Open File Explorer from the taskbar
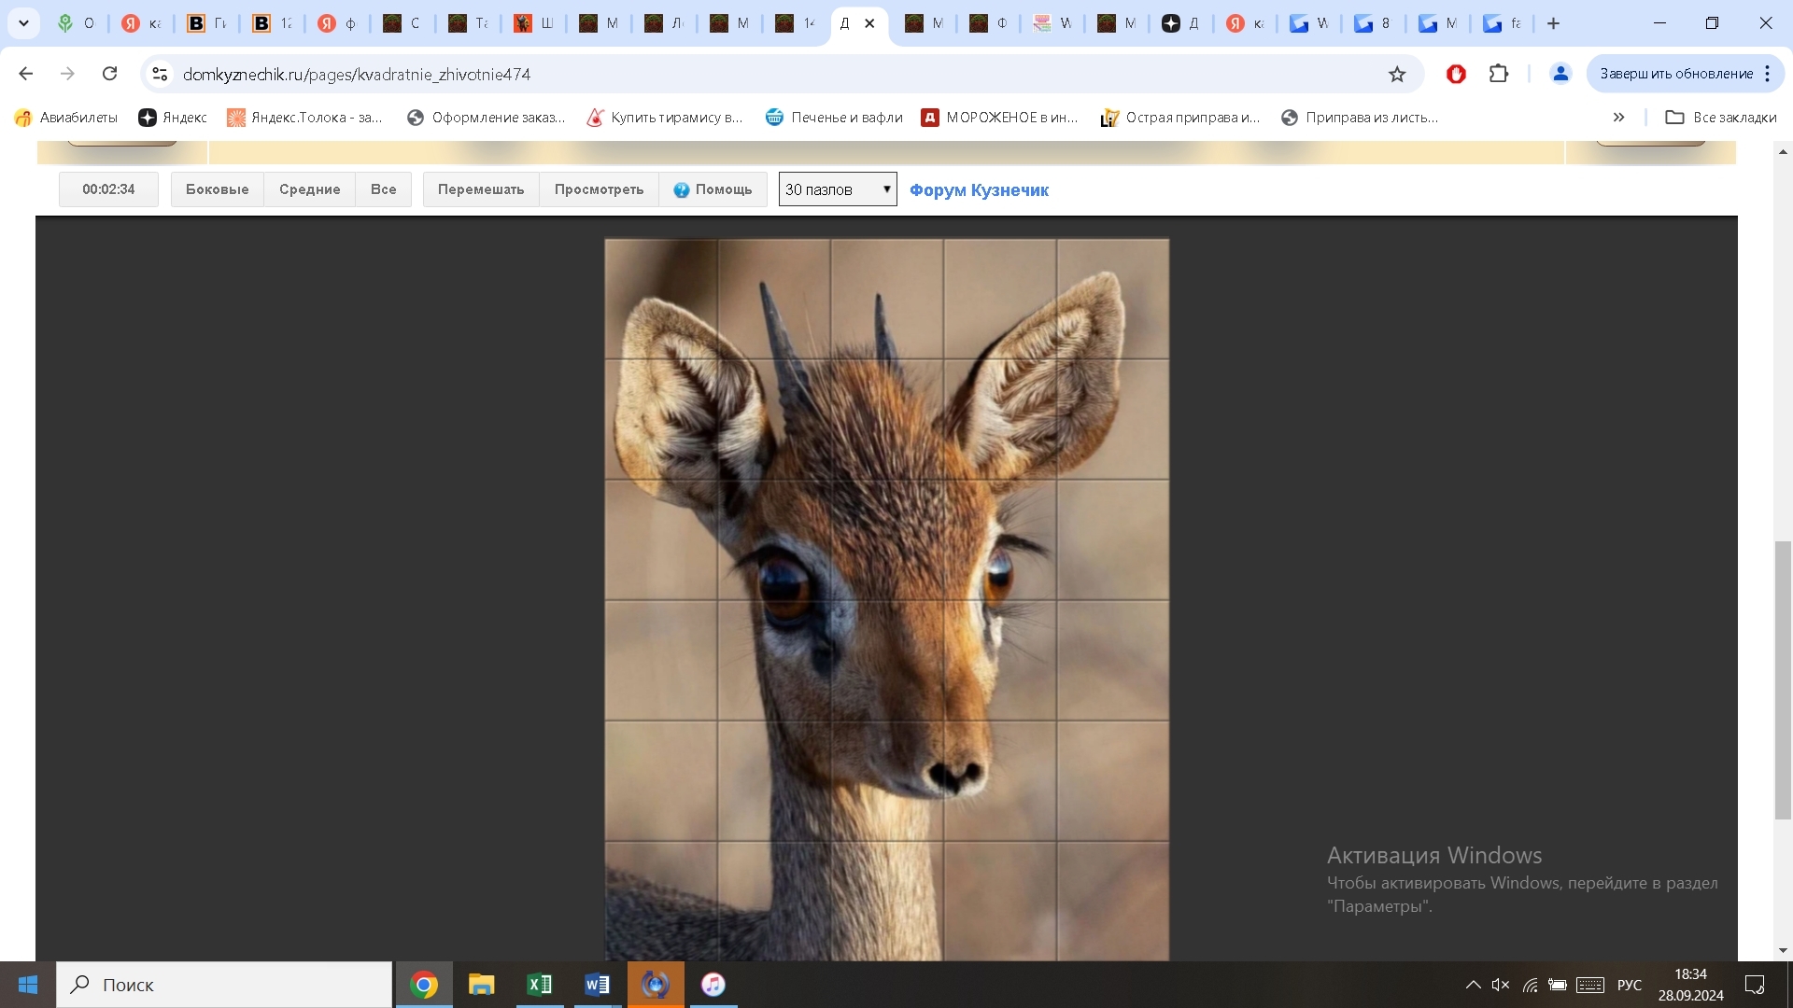This screenshot has height=1008, width=1793. 482,985
